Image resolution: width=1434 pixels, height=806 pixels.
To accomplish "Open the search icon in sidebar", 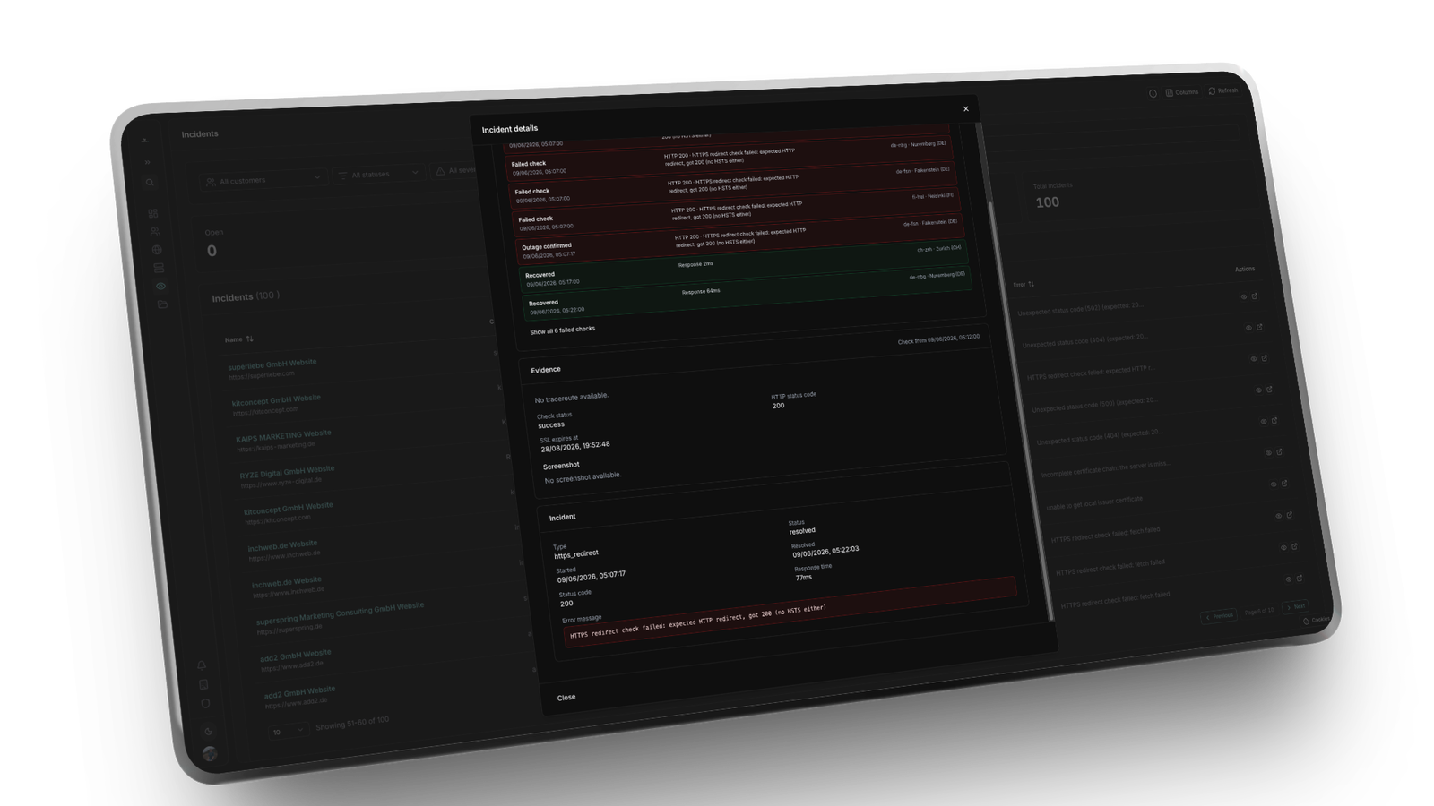I will [150, 183].
